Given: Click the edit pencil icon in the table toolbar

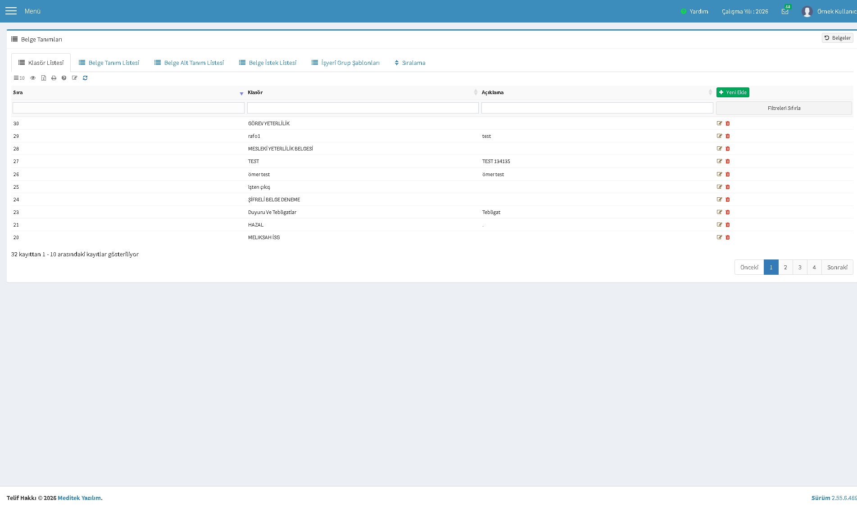Looking at the screenshot, I should [x=75, y=78].
